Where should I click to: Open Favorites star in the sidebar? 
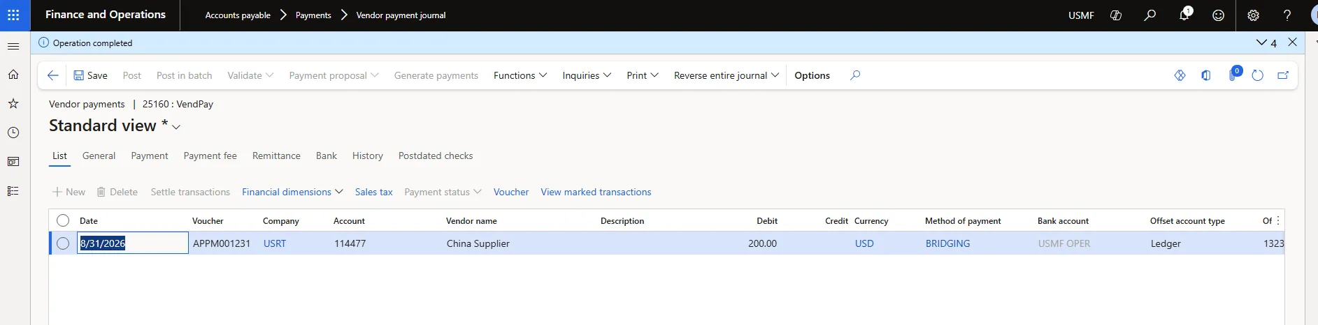point(13,104)
